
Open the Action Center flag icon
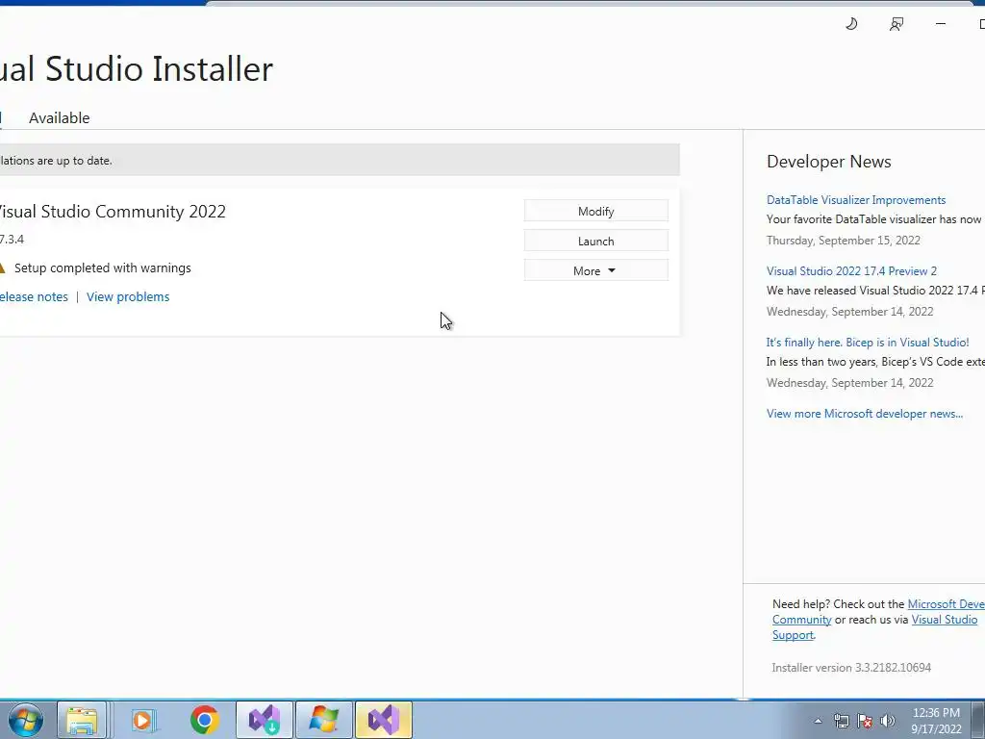[865, 721]
